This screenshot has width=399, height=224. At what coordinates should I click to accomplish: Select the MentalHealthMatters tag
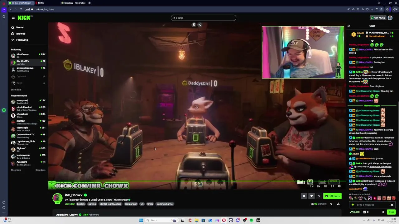(110, 204)
